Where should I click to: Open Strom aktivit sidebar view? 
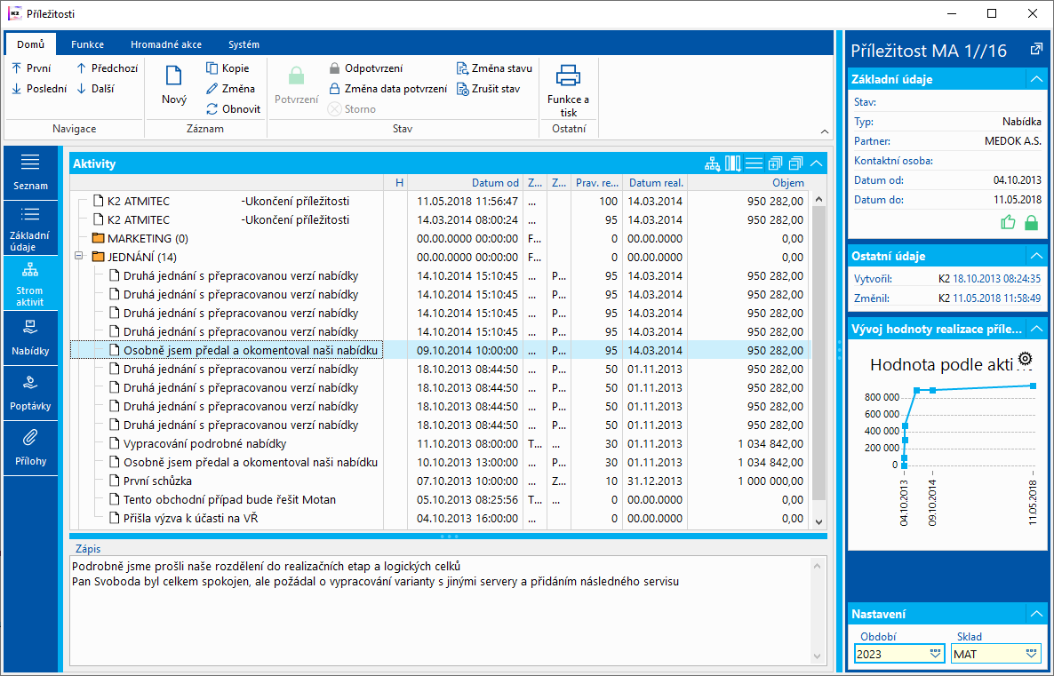tap(30, 281)
